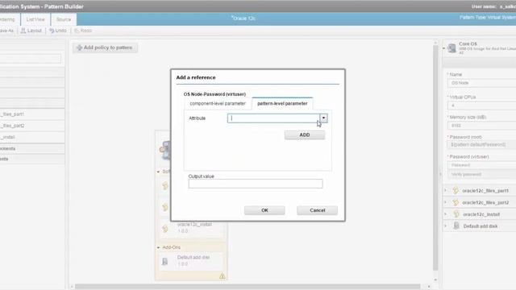Click Add policy to pattern button

pyautogui.click(x=105, y=48)
